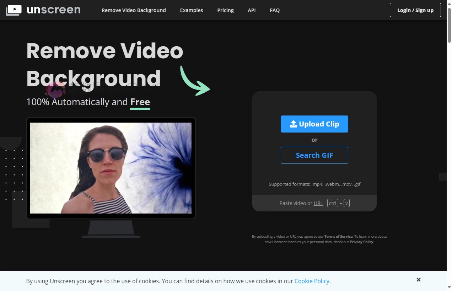Go to the Examples page
The height and width of the screenshot is (291, 452).
(192, 10)
